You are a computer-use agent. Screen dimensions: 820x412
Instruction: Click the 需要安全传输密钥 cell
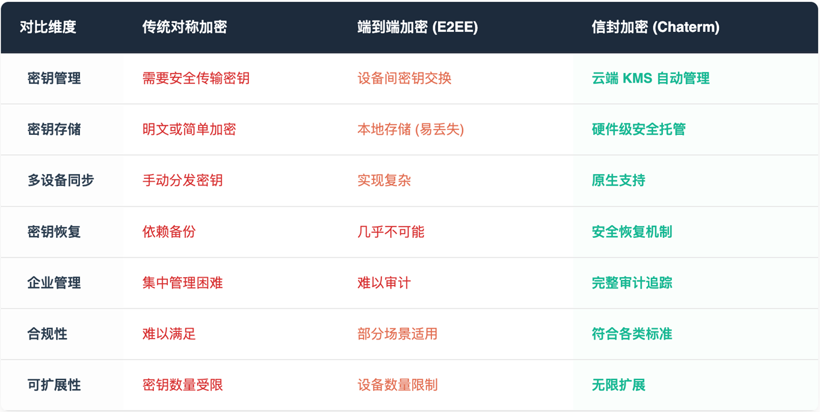(x=196, y=78)
